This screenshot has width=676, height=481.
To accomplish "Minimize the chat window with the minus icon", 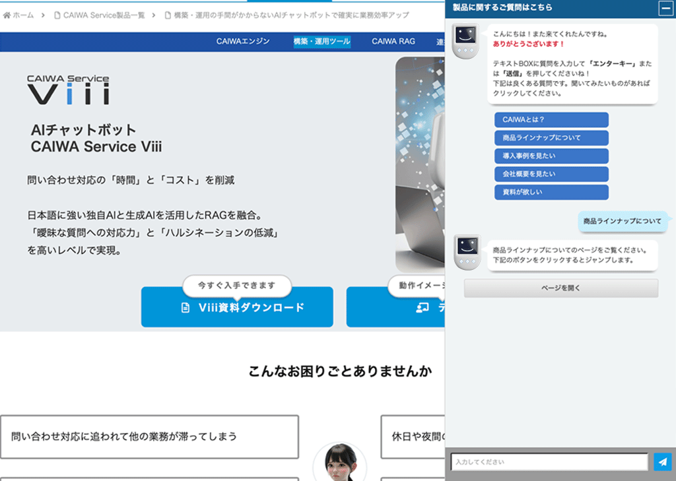I will pos(665,9).
